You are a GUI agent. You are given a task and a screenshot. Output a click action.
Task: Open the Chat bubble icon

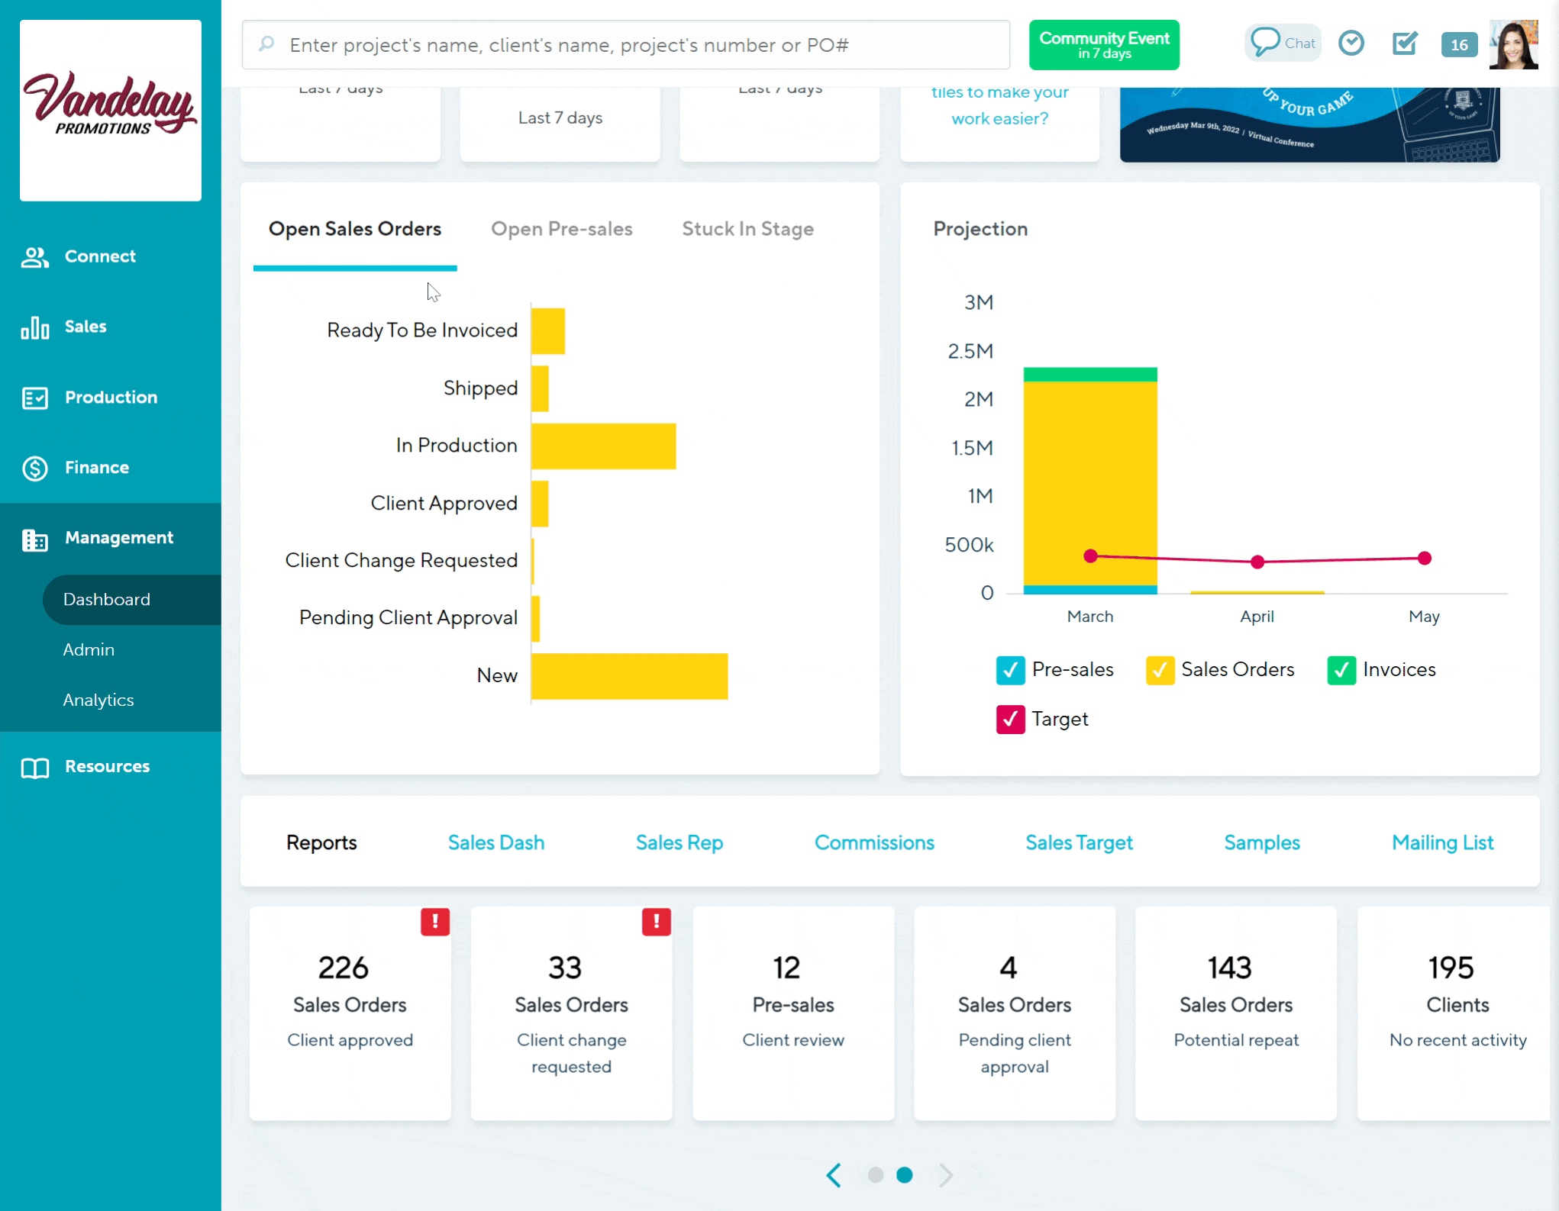click(1264, 43)
